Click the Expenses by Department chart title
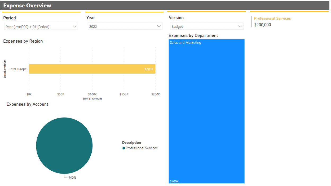 click(x=193, y=35)
